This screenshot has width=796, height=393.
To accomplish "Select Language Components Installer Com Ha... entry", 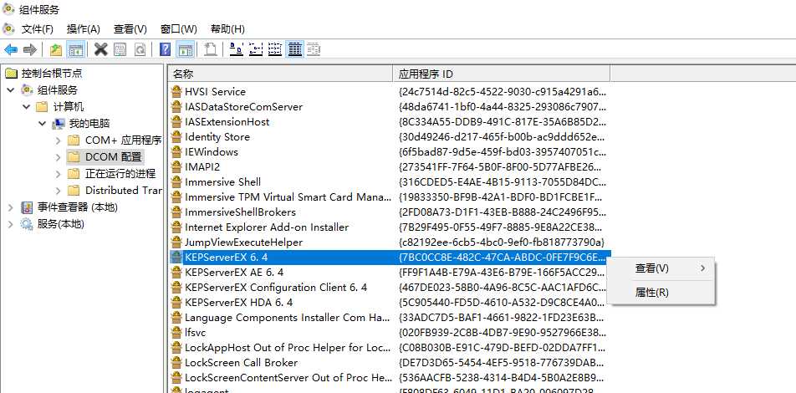I will [x=288, y=318].
